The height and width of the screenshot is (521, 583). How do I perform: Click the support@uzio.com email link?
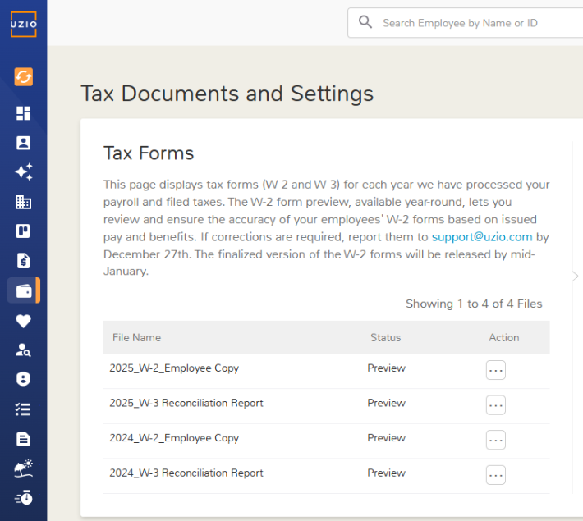pos(482,237)
